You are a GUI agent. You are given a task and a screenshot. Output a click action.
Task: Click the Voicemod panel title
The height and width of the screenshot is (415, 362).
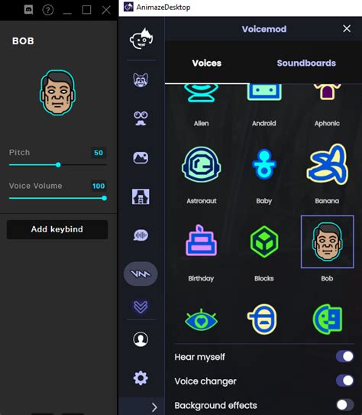click(x=264, y=29)
